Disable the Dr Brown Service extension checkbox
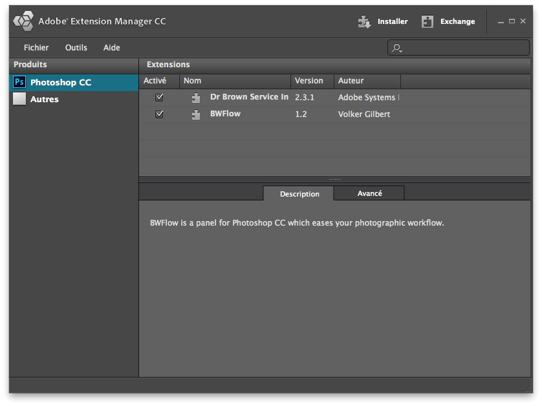This screenshot has width=542, height=406. [159, 98]
